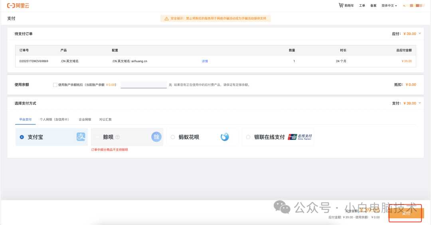Select the 银联在线支付 radio button
The image size is (431, 225).
point(248,137)
